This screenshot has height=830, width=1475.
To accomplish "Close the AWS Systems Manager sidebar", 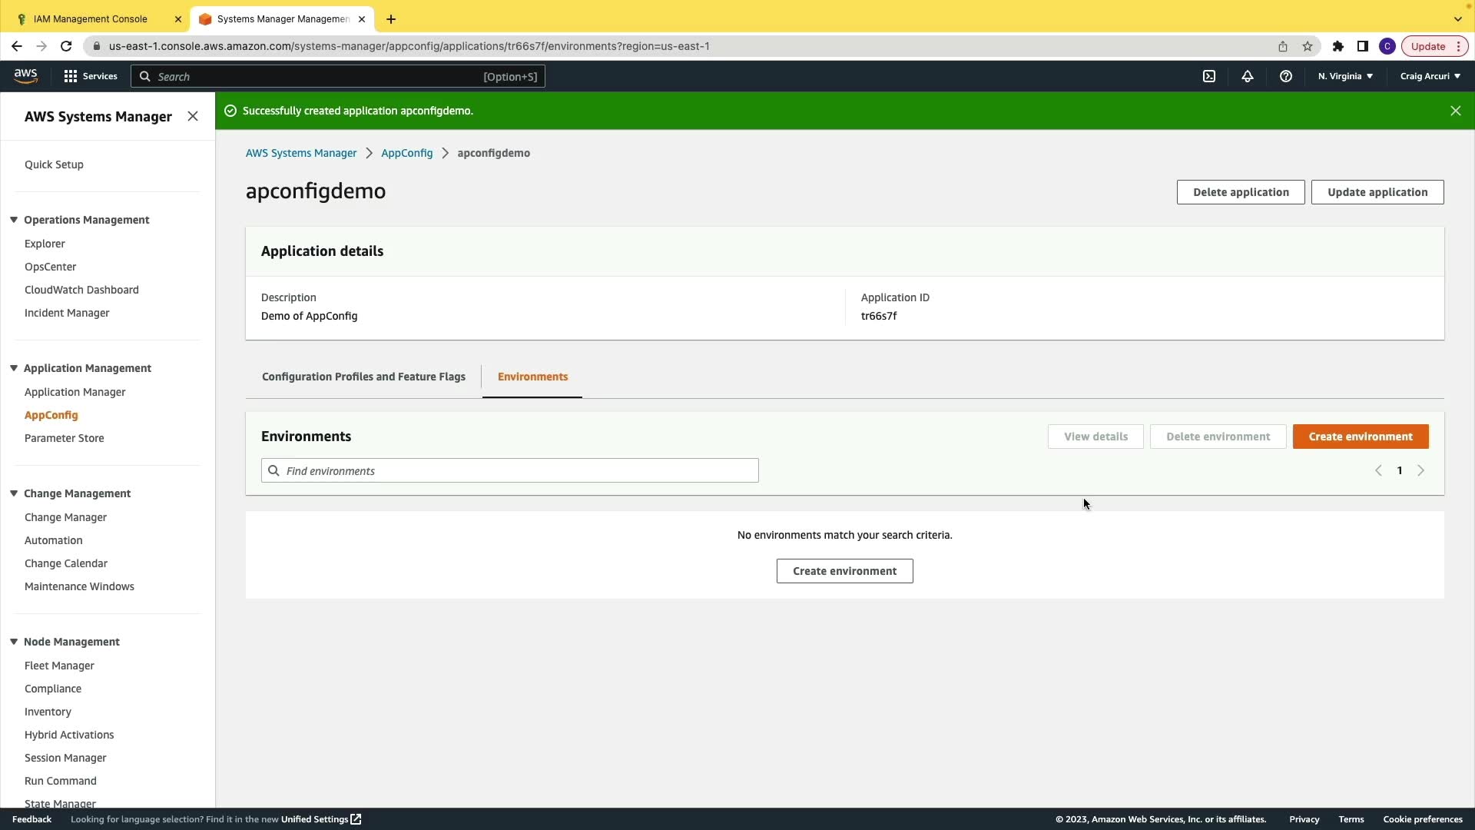I will coord(193,116).
